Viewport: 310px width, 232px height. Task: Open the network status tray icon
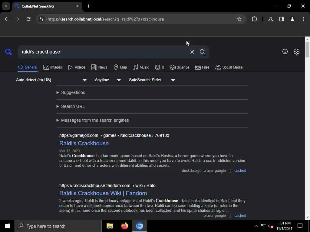tap(264, 226)
